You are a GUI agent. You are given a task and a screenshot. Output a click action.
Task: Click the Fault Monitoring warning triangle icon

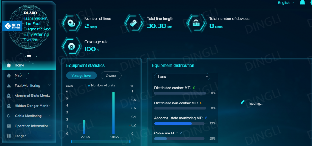point(9,86)
